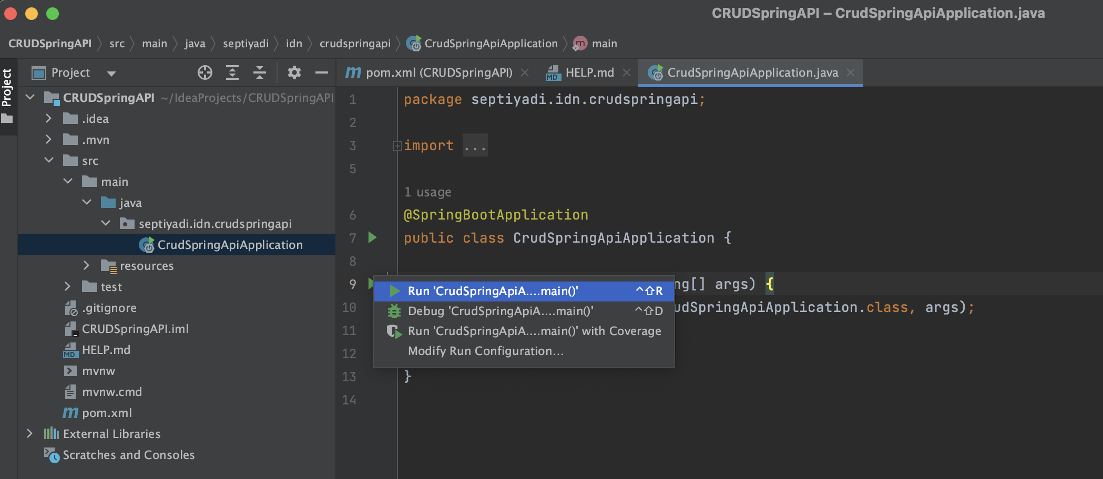This screenshot has height=479, width=1103.
Task: Collapse the java folder
Action: [87, 202]
